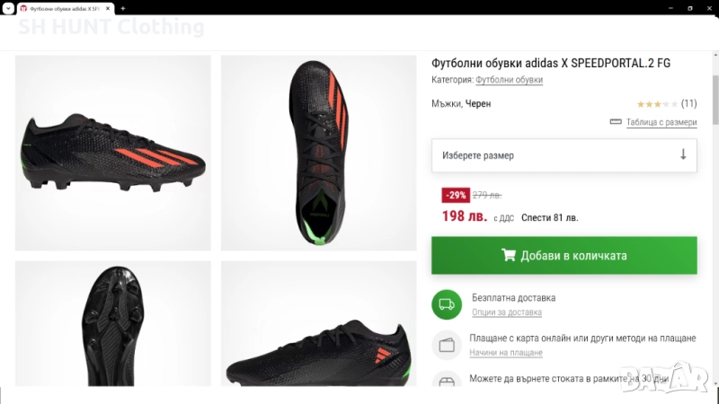Open the new tab plus button
Image resolution: width=719 pixels, height=404 pixels.
tap(123, 8)
